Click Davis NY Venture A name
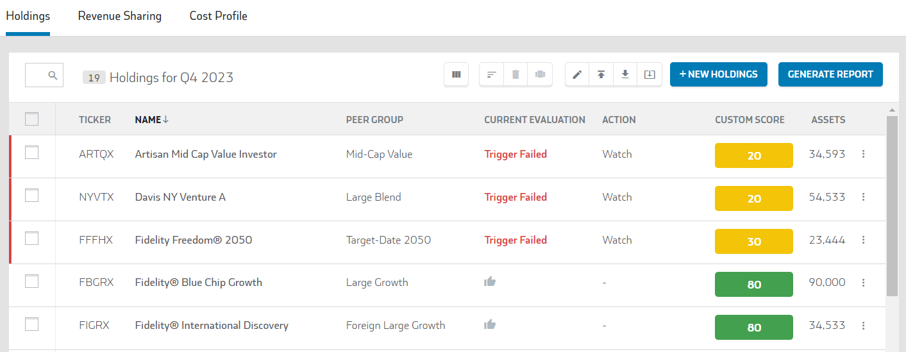The width and height of the screenshot is (906, 352). coord(180,197)
